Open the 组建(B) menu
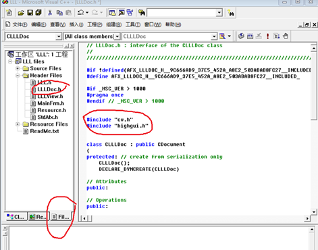Screen dimensions: 318x250 (113, 24)
